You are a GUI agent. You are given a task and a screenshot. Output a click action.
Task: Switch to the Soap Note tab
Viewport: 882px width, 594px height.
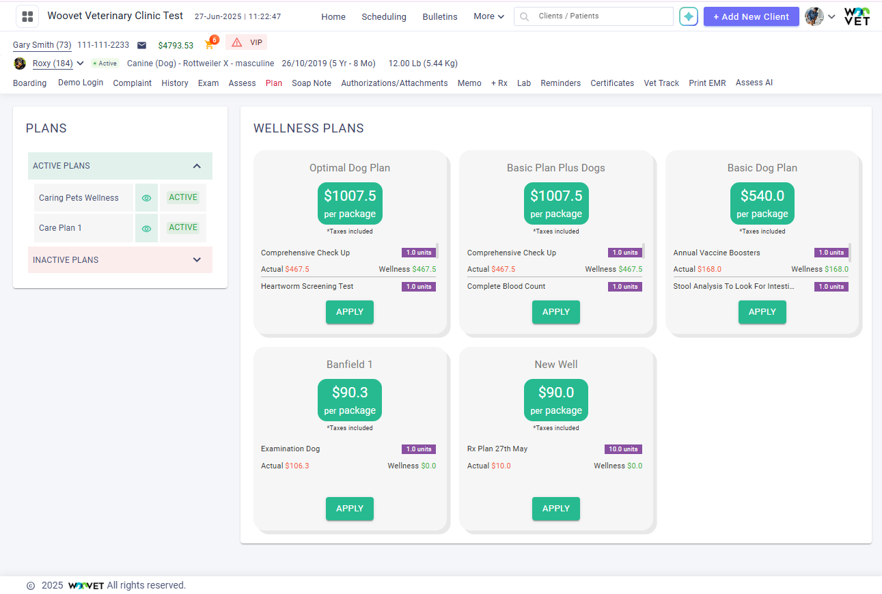click(312, 83)
